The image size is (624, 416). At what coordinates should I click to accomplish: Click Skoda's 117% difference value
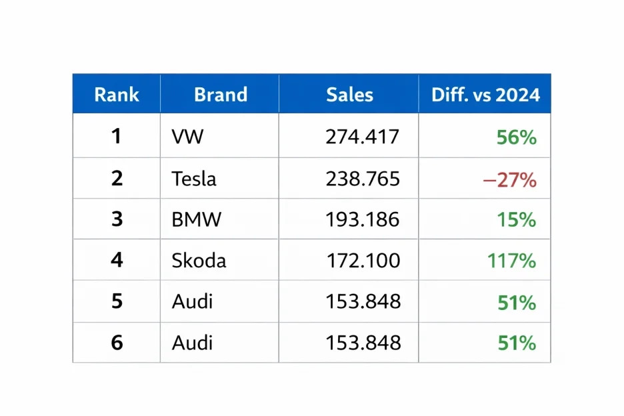tap(512, 260)
